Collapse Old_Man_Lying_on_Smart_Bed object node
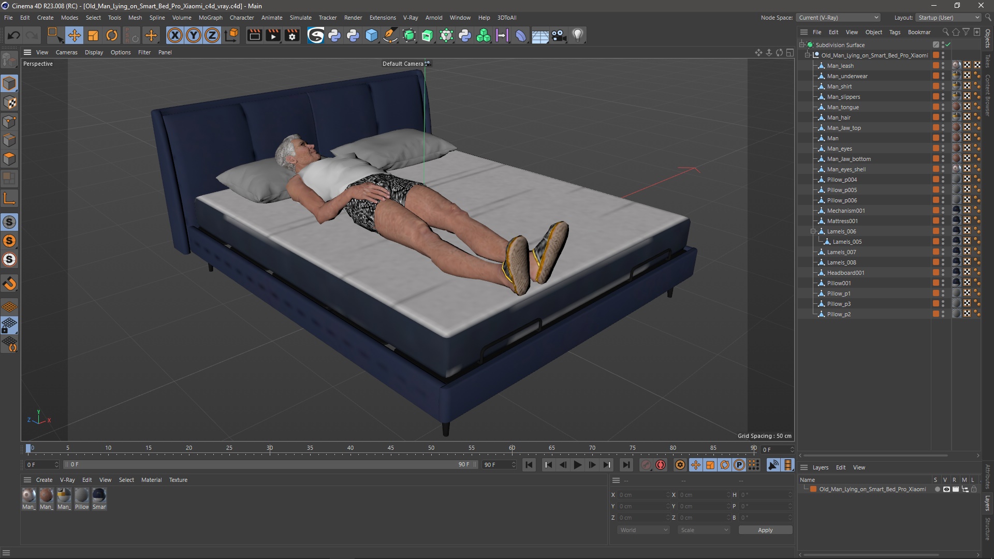The height and width of the screenshot is (559, 994). pyautogui.click(x=807, y=55)
